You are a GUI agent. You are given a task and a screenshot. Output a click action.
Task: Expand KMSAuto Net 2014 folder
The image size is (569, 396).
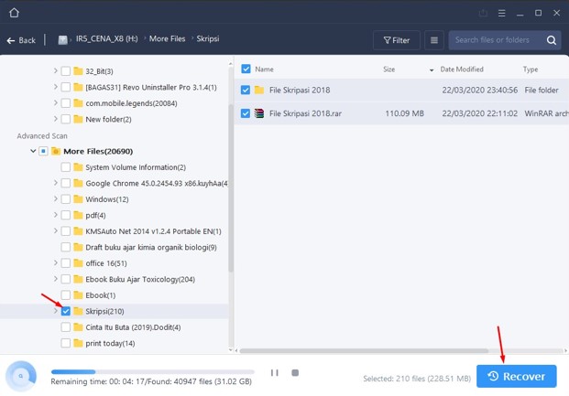coord(56,230)
